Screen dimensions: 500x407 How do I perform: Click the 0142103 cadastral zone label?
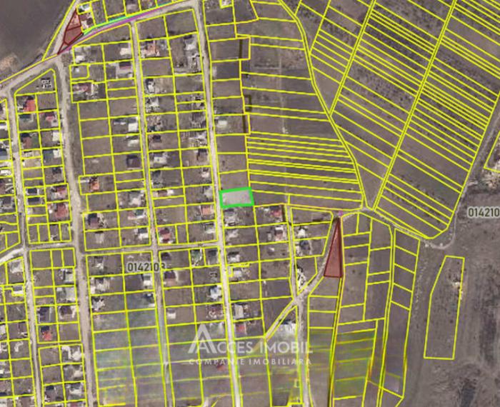click(x=146, y=266)
